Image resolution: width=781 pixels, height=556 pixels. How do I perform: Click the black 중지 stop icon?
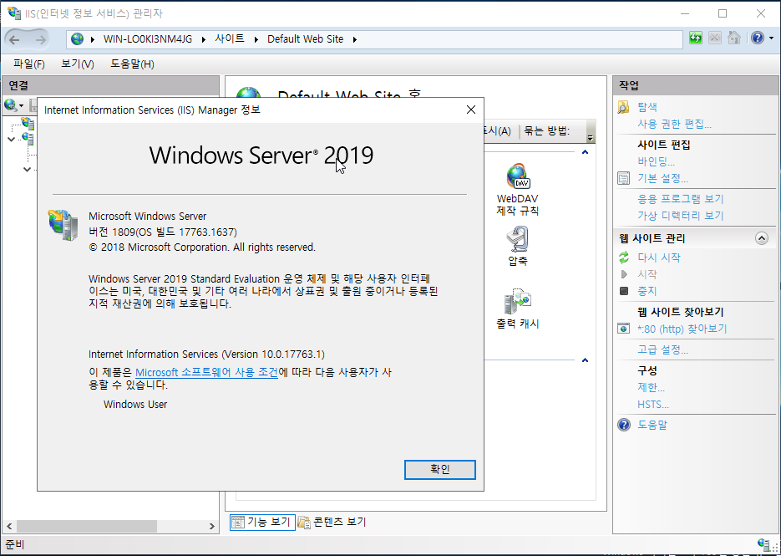click(624, 291)
